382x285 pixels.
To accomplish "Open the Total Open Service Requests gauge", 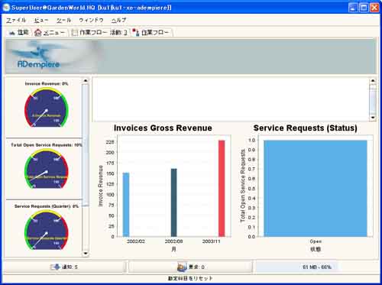I will click(47, 169).
